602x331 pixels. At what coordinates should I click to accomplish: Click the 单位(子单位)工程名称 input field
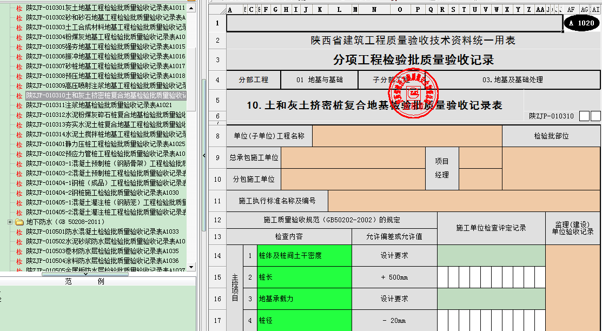[x=407, y=136]
